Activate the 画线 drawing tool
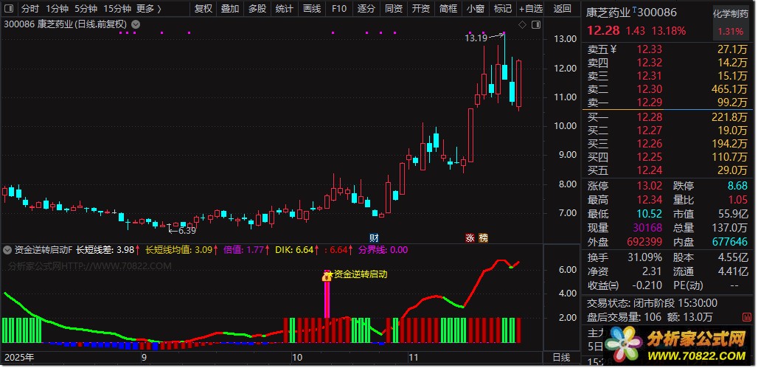 [312, 9]
